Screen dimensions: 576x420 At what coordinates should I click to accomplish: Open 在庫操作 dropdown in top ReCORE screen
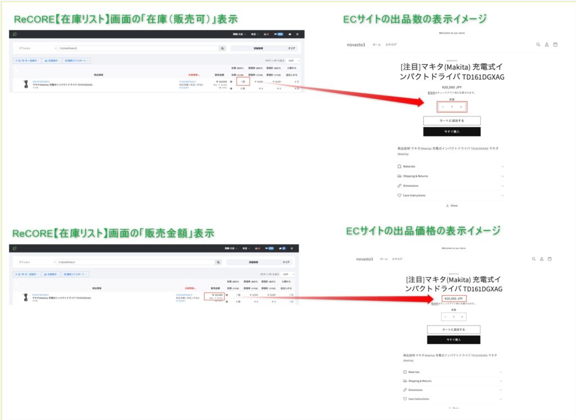52,61
